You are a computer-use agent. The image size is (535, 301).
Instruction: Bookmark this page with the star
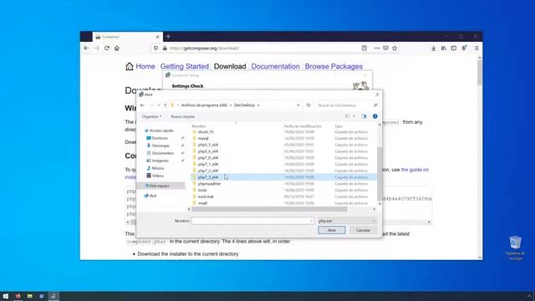tap(395, 48)
